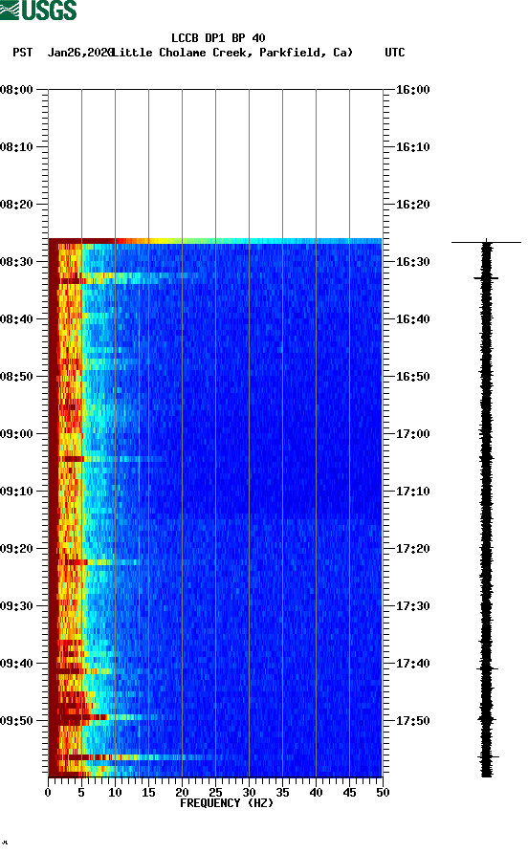Click the 16:50 UTC time label

click(x=412, y=377)
